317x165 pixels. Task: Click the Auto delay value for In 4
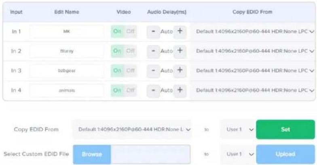coord(167,90)
